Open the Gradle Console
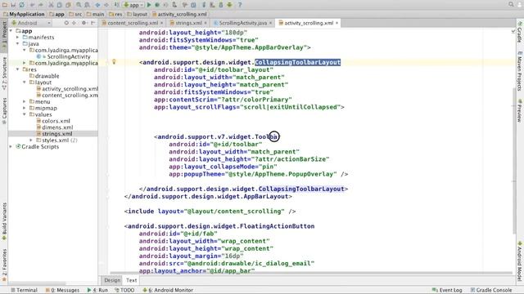The image size is (524, 294). coord(491,290)
